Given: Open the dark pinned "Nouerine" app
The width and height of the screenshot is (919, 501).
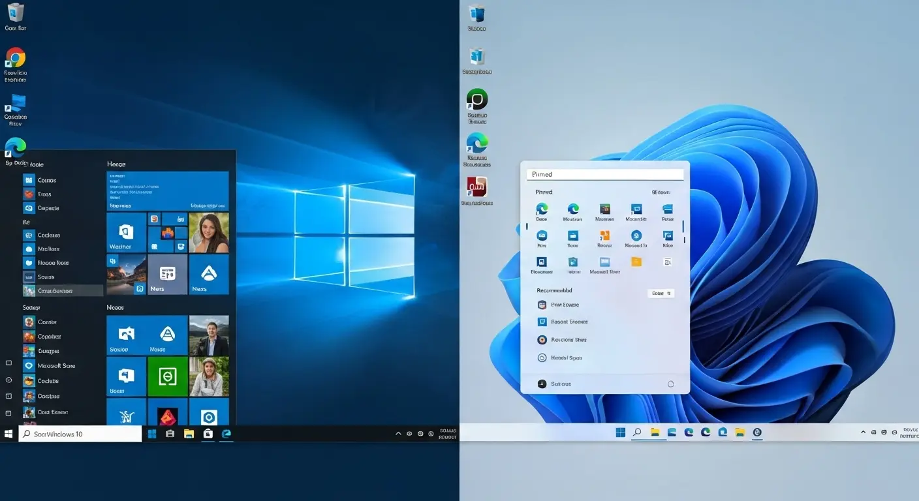Looking at the screenshot, I should tap(604, 212).
